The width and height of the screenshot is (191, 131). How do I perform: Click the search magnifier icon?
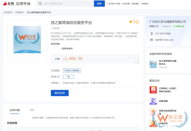(40, 4)
